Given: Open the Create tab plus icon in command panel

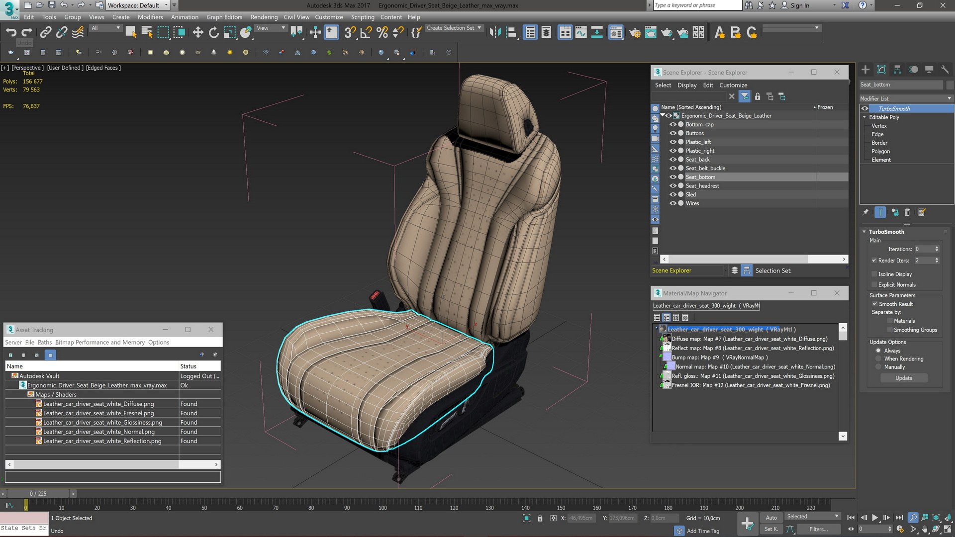Looking at the screenshot, I should [x=865, y=70].
